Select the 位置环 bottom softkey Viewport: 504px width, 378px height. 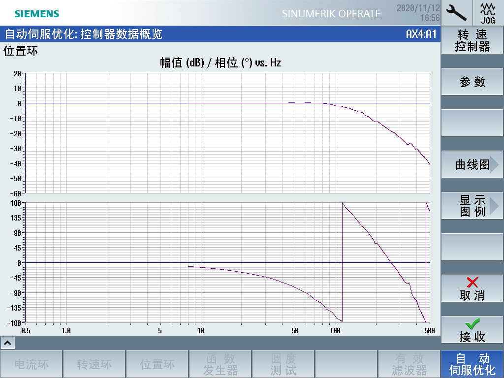(157, 364)
